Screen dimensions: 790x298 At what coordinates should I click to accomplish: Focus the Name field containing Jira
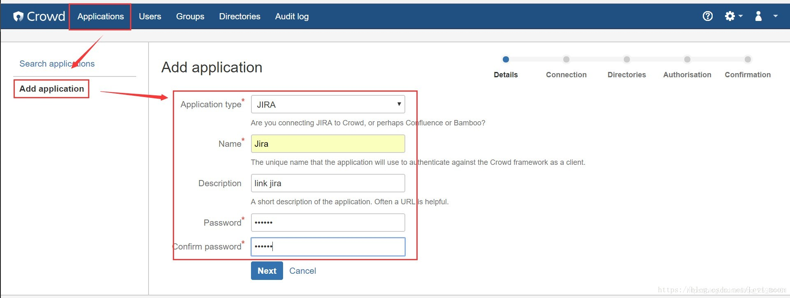(x=328, y=144)
